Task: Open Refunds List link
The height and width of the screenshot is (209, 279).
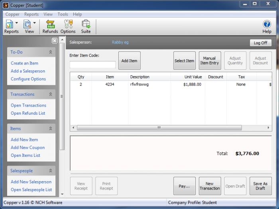Action: coord(28,113)
